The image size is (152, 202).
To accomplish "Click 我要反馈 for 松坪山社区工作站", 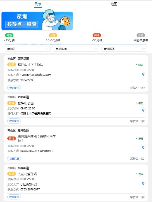I will pyautogui.click(x=14, y=88).
